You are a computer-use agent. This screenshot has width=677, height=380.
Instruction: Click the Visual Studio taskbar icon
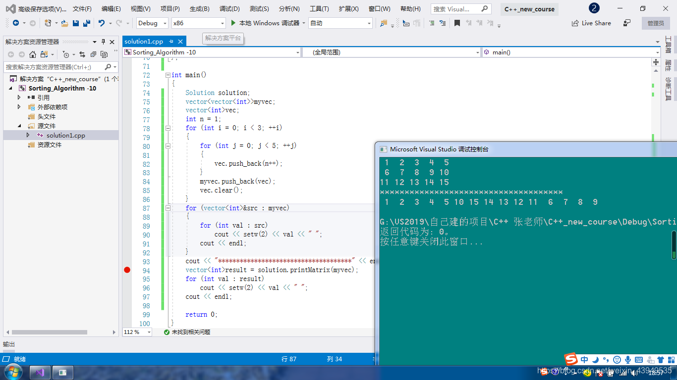tap(41, 372)
